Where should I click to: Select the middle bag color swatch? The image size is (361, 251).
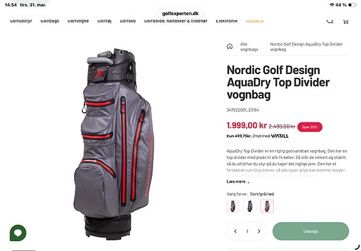[x=250, y=206]
